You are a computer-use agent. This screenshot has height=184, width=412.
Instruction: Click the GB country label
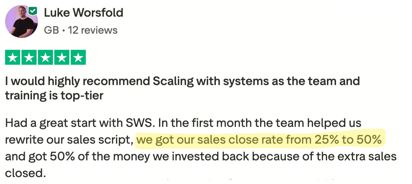point(51,30)
